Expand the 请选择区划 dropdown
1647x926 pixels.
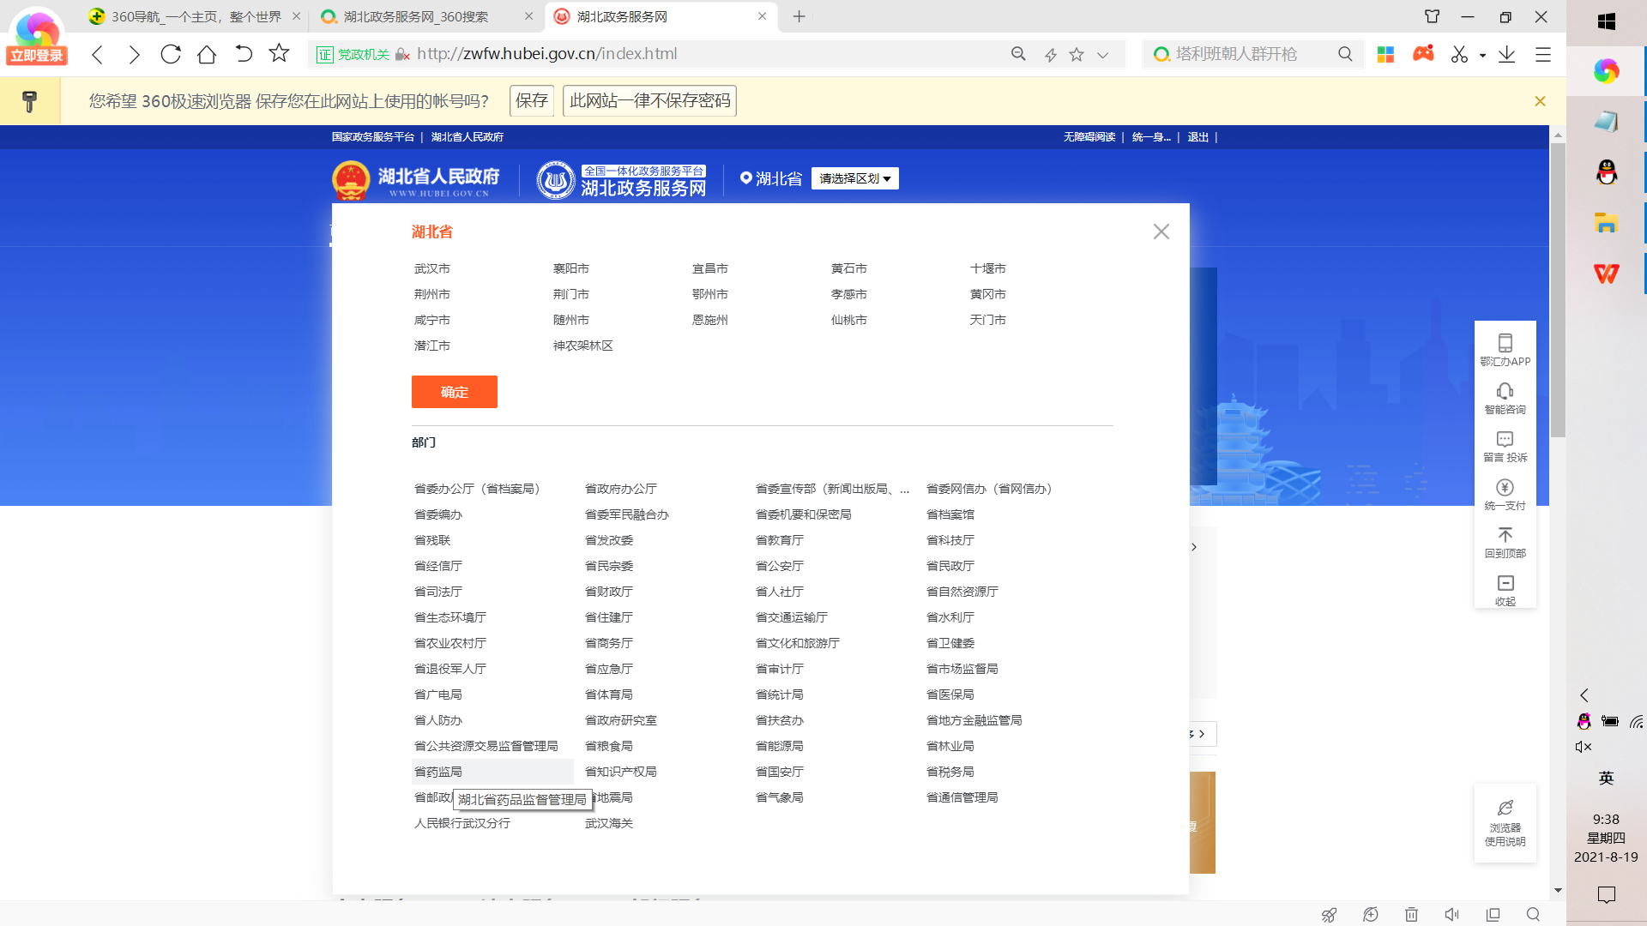(x=854, y=178)
